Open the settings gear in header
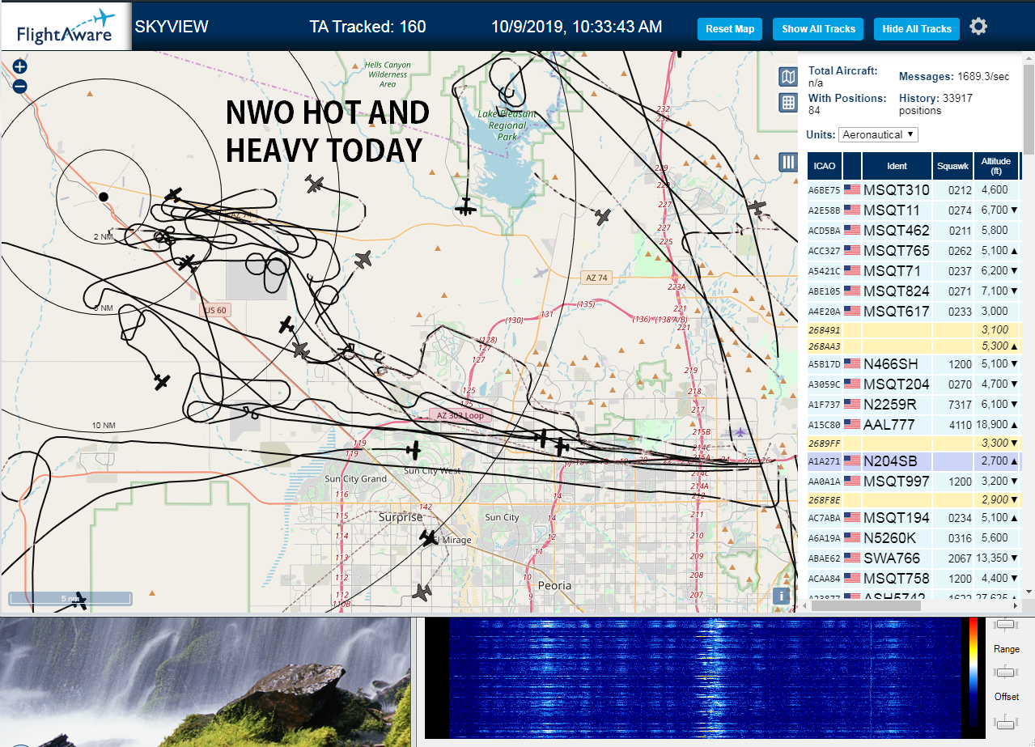The image size is (1035, 747). [x=978, y=27]
